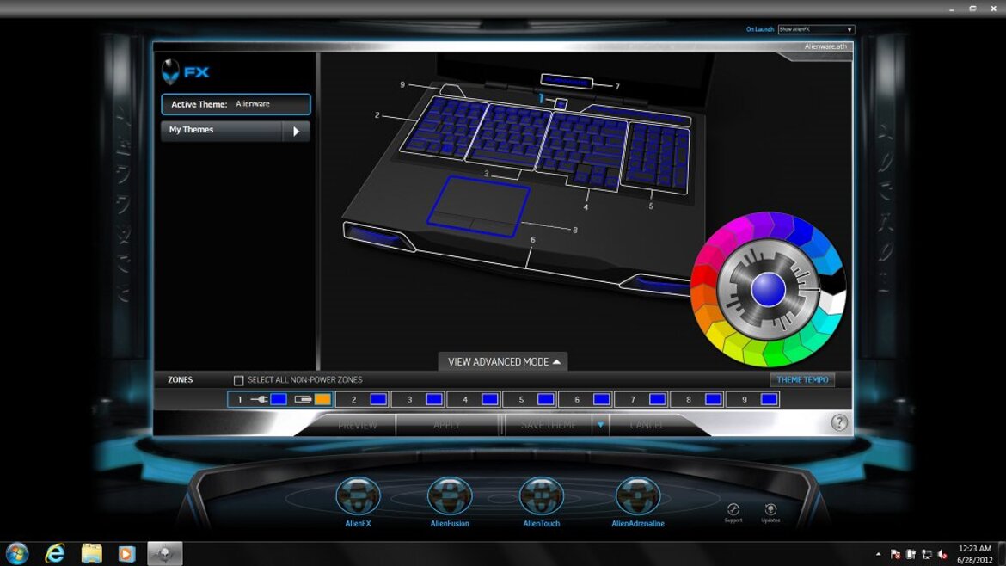This screenshot has height=566, width=1006.
Task: Click the Action Center flag tray icon
Action: (x=895, y=555)
